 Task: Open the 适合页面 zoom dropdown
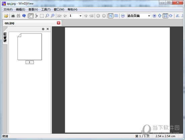(x=149, y=16)
